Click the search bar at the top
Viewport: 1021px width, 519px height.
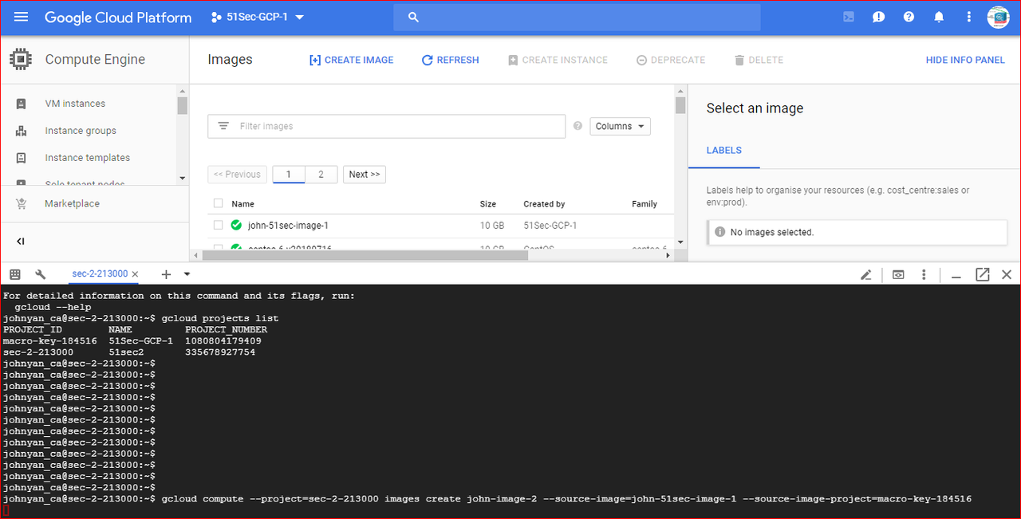coord(577,17)
